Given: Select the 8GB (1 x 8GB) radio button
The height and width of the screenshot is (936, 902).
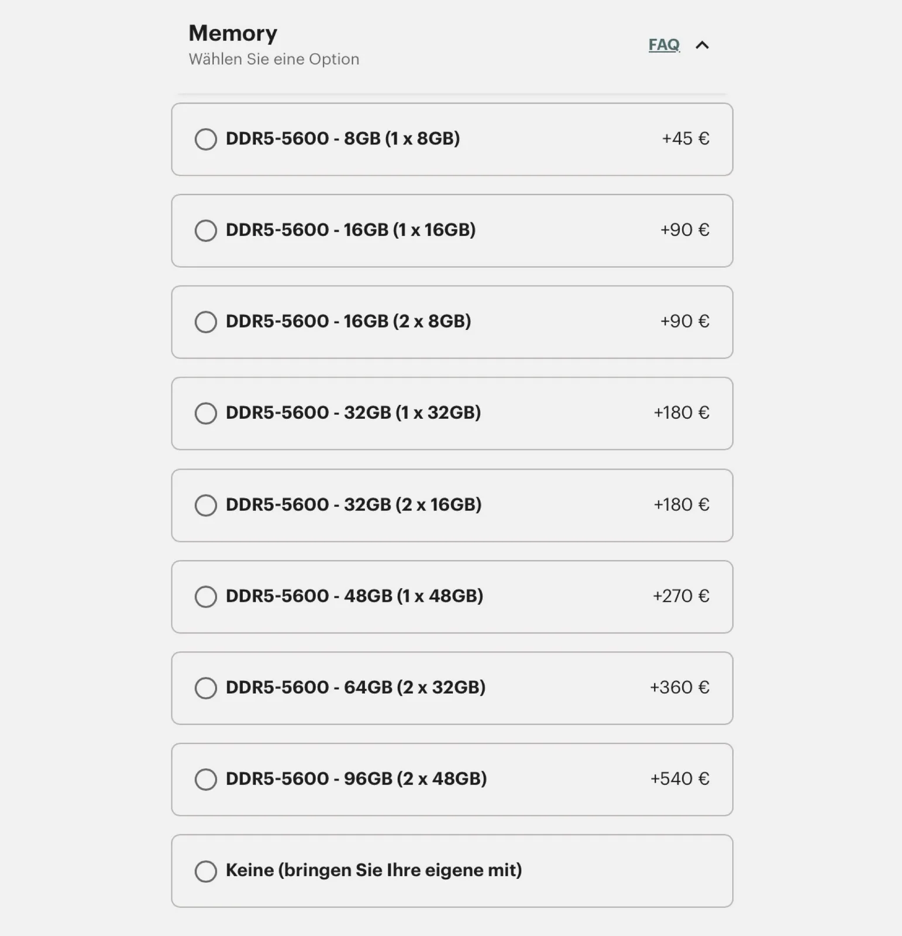Looking at the screenshot, I should click(x=206, y=139).
